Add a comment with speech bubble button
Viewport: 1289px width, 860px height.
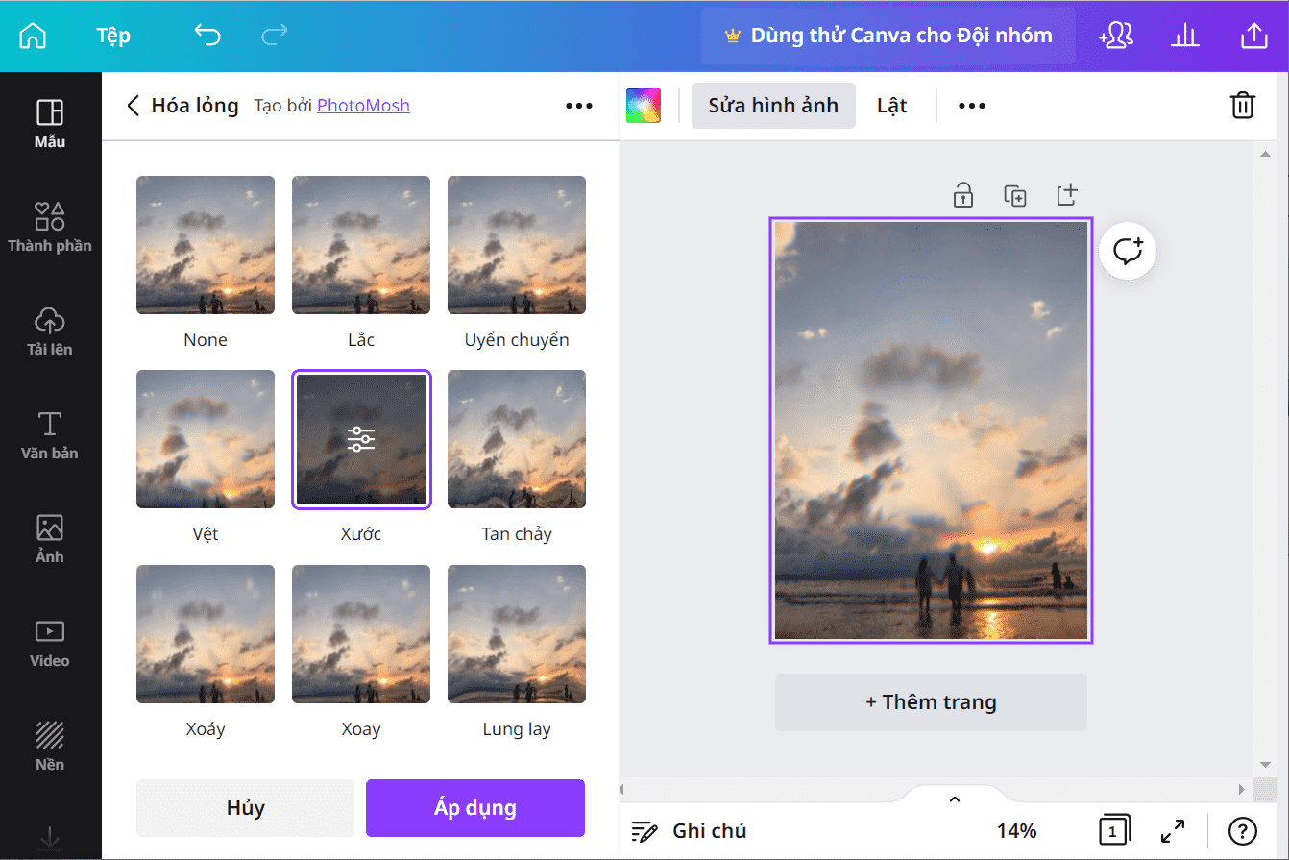pos(1128,252)
